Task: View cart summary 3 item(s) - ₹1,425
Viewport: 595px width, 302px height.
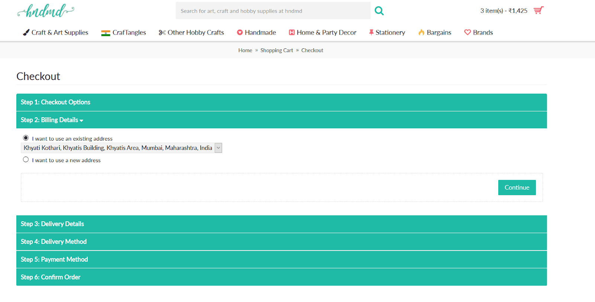Action: (504, 11)
